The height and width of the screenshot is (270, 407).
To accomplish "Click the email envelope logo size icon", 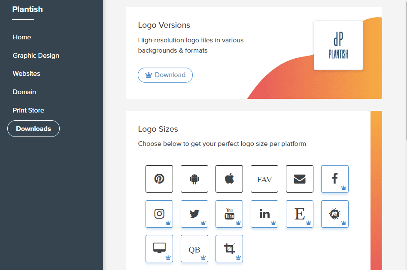I will click(299, 179).
